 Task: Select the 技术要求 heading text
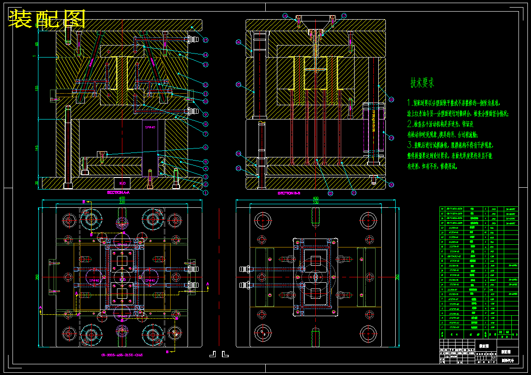click(x=422, y=82)
